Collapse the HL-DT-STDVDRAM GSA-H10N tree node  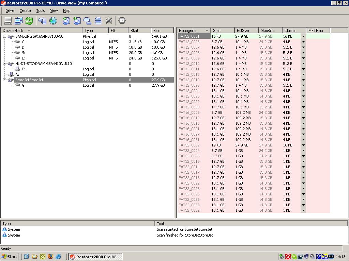pos(4,64)
